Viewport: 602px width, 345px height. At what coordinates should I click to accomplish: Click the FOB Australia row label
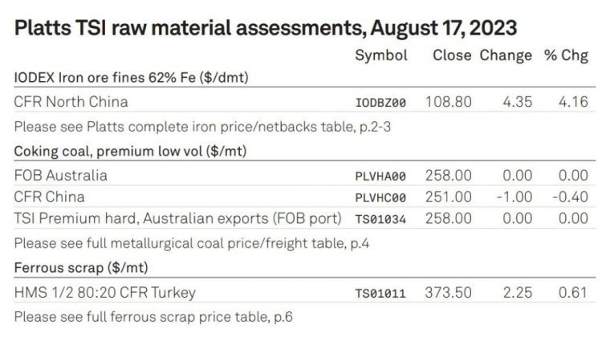pyautogui.click(x=61, y=176)
